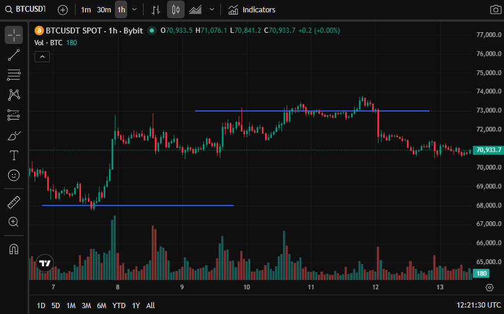Image resolution: width=504 pixels, height=314 pixels.
Task: Set the range to 3M
Action: pos(86,306)
